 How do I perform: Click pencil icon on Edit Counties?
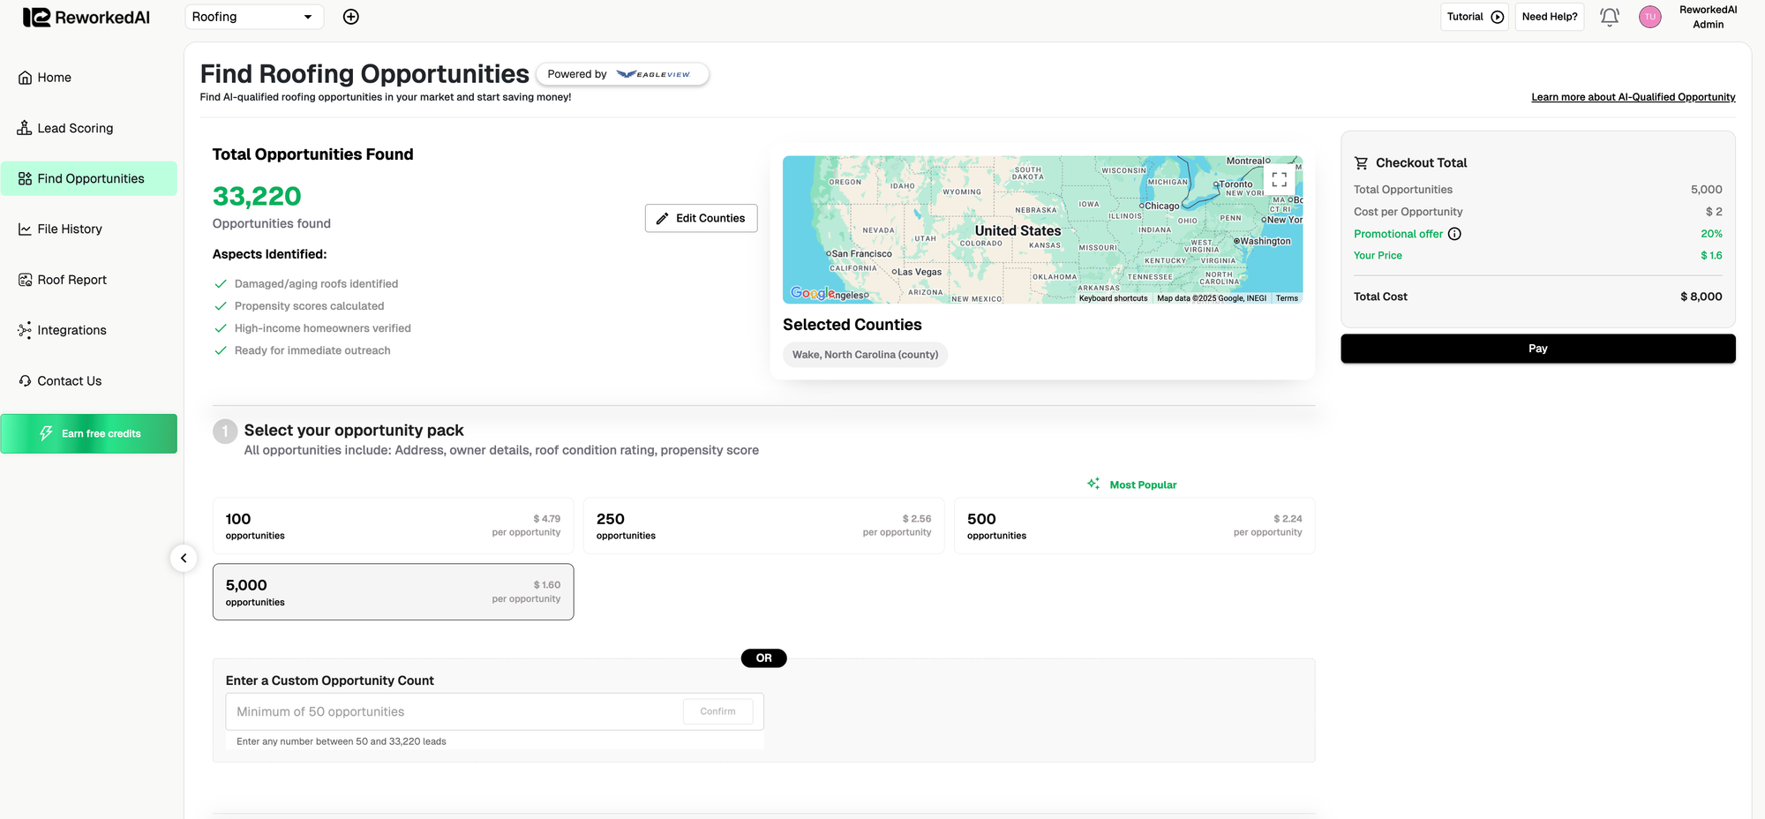[x=663, y=218]
